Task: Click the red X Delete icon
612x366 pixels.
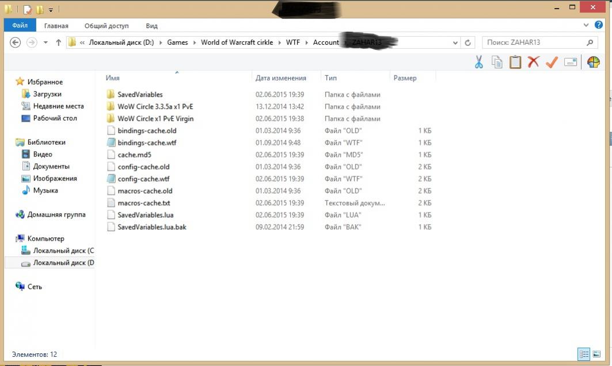Action: pyautogui.click(x=534, y=62)
